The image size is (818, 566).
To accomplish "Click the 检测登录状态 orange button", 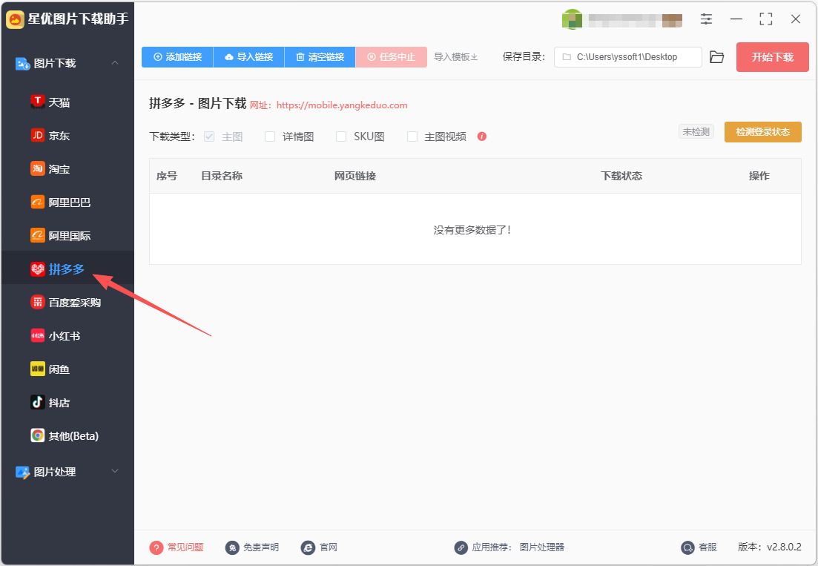I will click(x=762, y=131).
